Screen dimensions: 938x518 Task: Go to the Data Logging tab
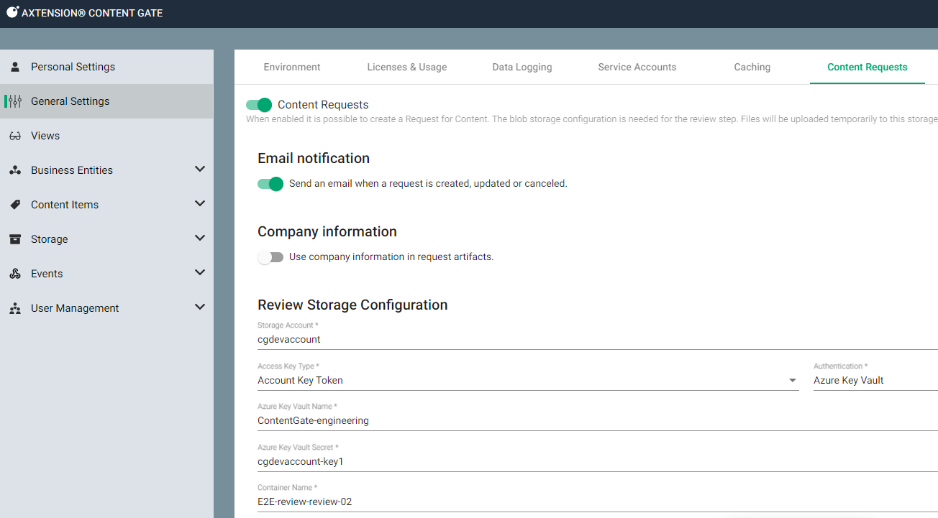point(522,67)
